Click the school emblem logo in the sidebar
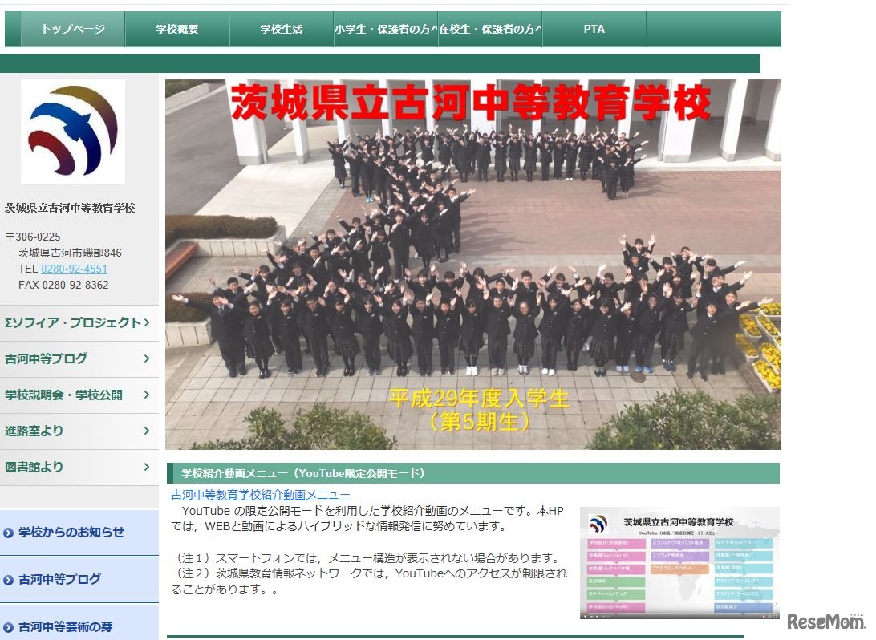The width and height of the screenshot is (876, 640). pyautogui.click(x=72, y=131)
